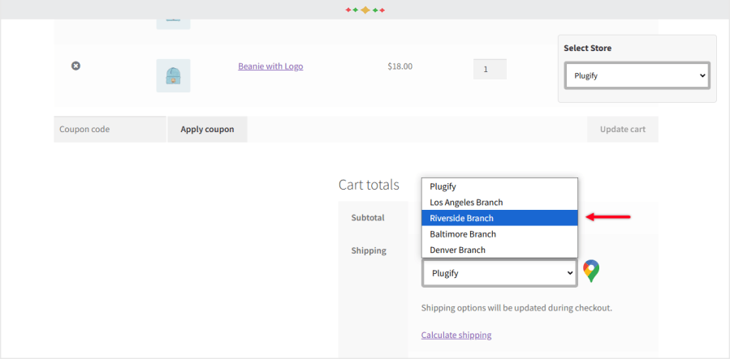Screen dimensions: 730x359
Task: Remove Beanie with Logo from cart
Action: click(x=76, y=66)
